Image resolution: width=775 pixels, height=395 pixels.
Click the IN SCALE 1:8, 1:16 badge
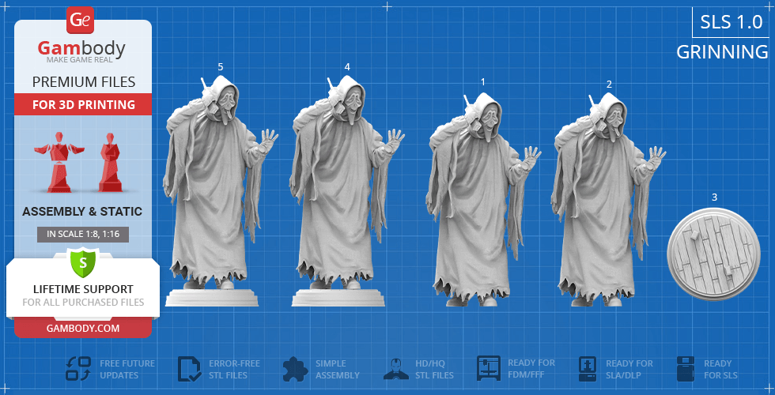point(83,234)
